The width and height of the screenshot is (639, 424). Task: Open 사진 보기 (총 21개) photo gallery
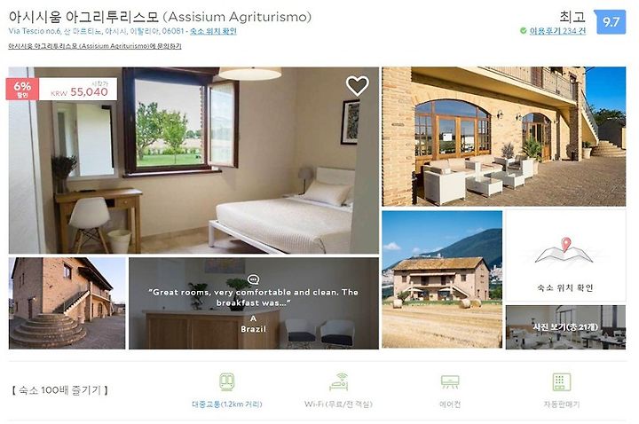[565, 327]
